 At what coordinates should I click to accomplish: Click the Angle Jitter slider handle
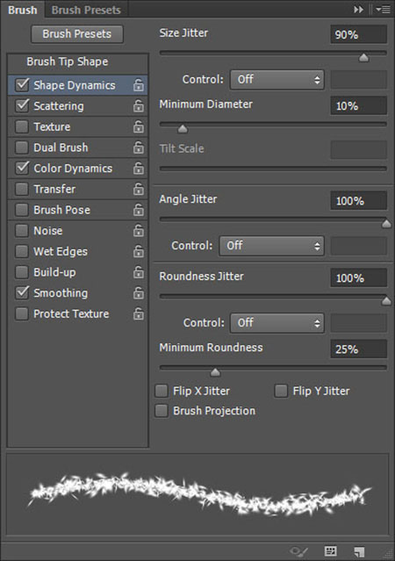point(386,224)
